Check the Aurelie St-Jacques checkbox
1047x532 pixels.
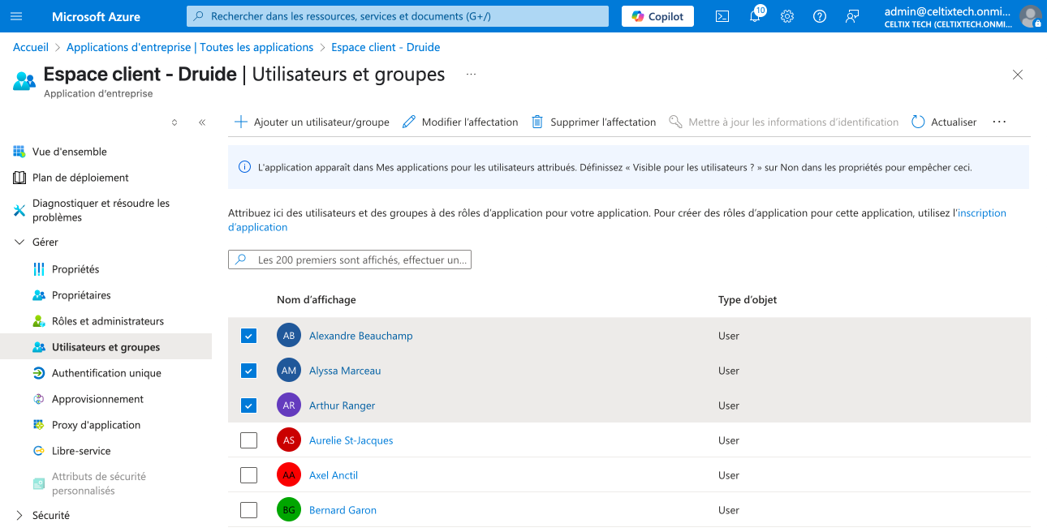tap(249, 440)
